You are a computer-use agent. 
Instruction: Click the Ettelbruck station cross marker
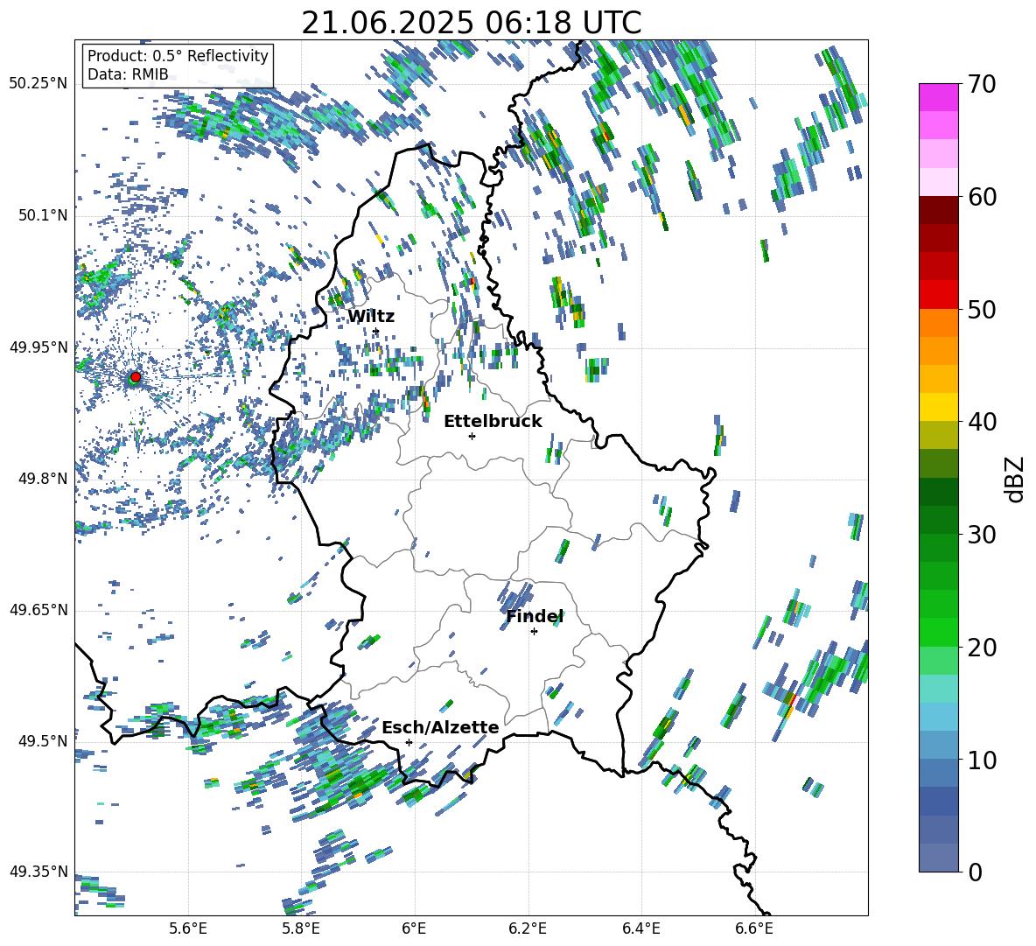tap(472, 436)
